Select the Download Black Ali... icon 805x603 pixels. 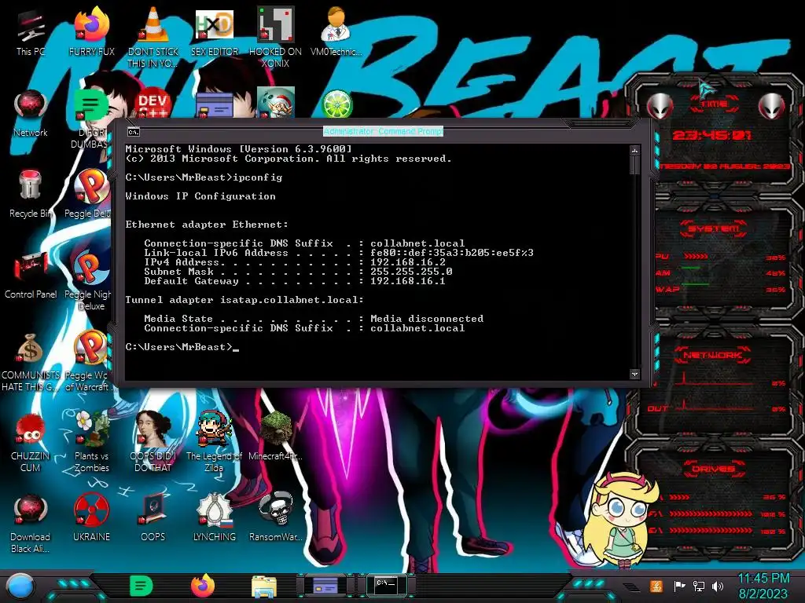(x=31, y=523)
